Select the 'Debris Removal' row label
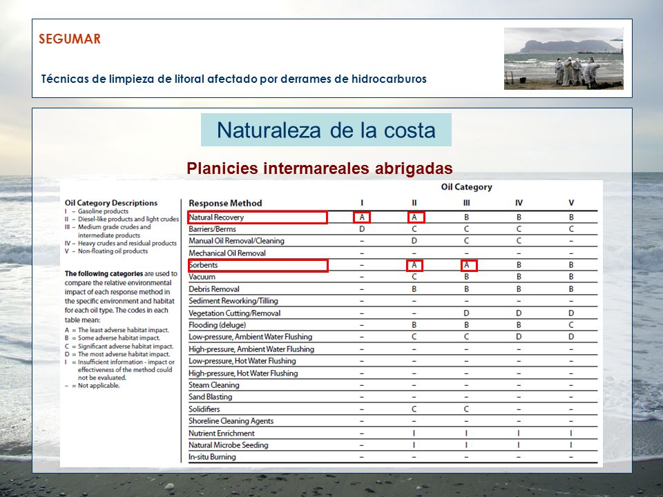The width and height of the screenshot is (663, 497). pos(214,289)
